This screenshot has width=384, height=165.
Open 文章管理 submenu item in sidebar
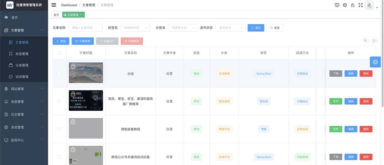(24, 42)
